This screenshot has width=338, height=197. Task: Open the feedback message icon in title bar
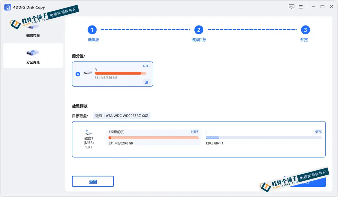click(292, 7)
